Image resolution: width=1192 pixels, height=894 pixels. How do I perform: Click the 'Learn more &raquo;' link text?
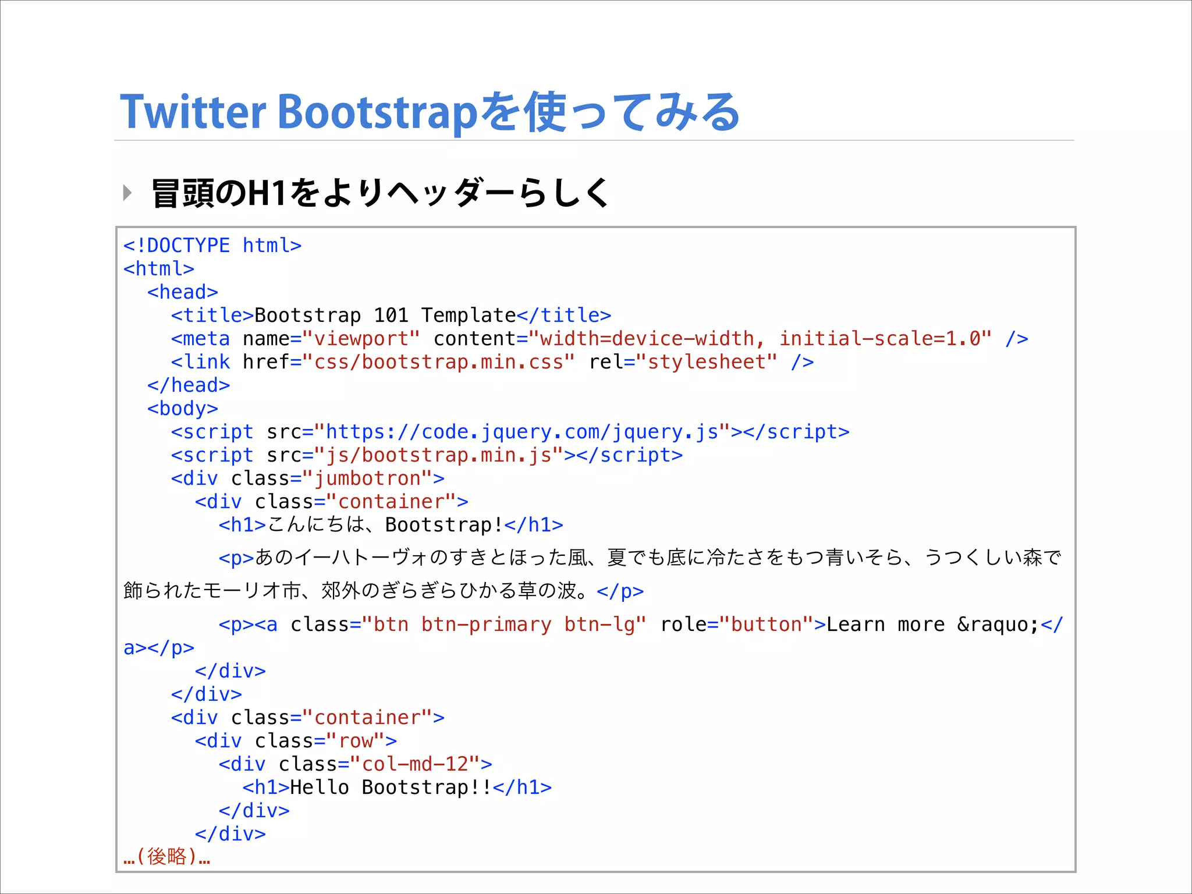[932, 625]
